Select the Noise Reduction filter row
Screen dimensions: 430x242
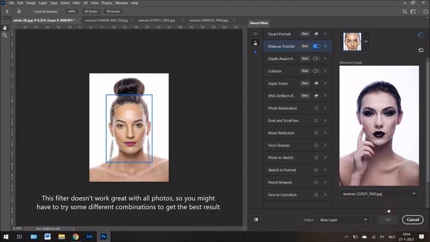tap(298, 133)
